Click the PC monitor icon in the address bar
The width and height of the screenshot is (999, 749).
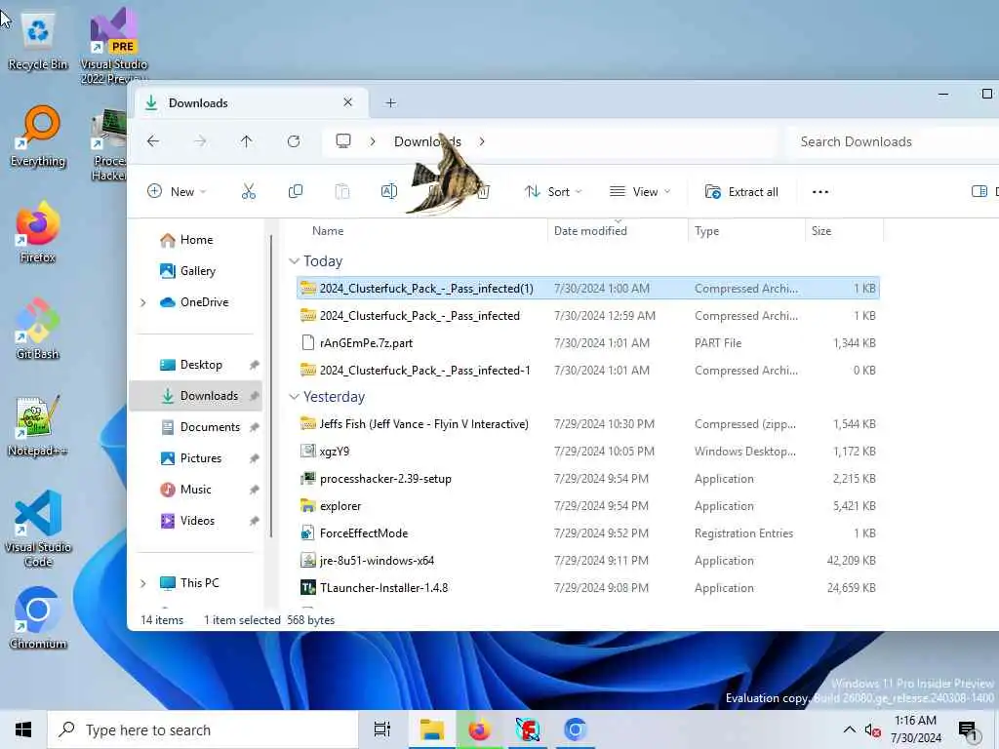(x=343, y=140)
